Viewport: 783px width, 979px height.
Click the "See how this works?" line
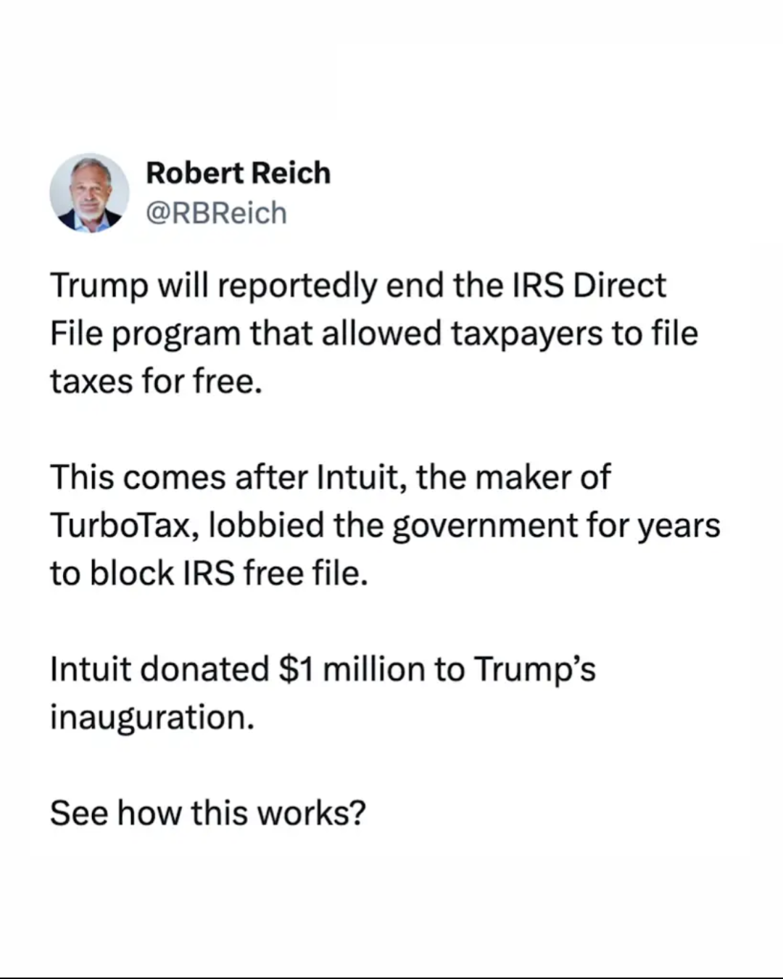coord(207,812)
